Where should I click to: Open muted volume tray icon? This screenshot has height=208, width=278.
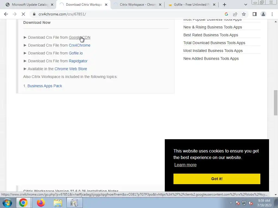pos(251,203)
